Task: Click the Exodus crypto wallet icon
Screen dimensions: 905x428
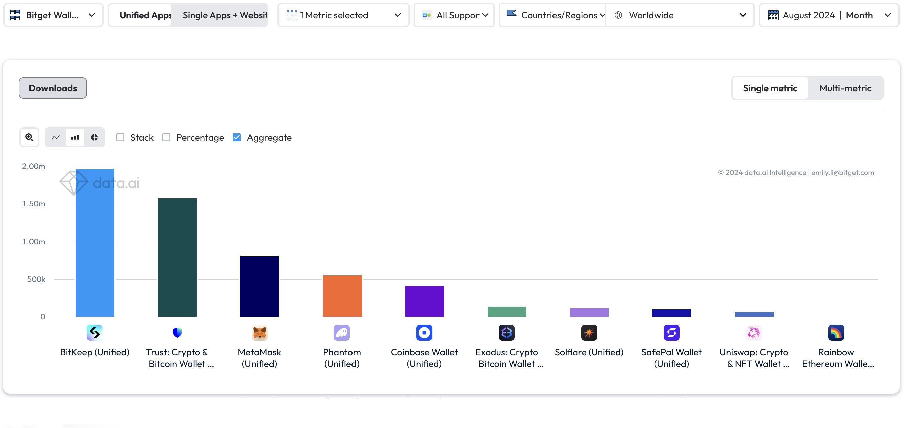Action: pyautogui.click(x=507, y=332)
